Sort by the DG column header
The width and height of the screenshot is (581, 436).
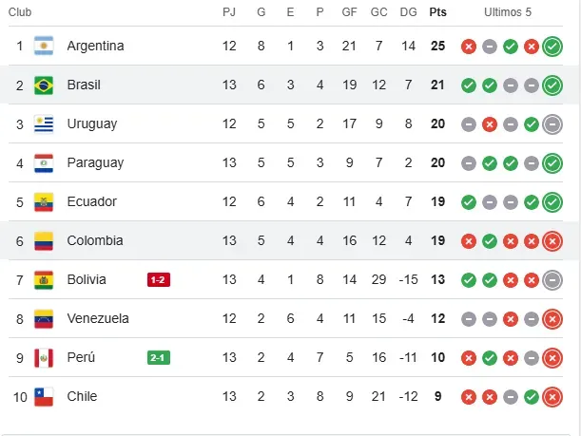pyautogui.click(x=408, y=12)
